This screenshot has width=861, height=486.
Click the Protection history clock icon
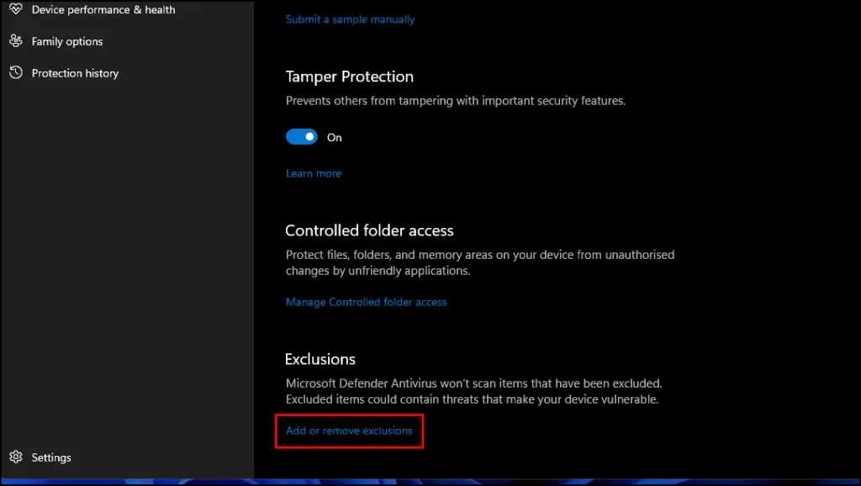pyautogui.click(x=16, y=72)
